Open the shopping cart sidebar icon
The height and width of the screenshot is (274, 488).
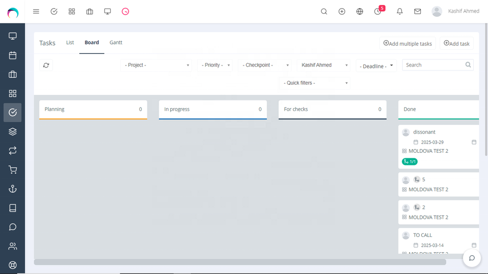(13, 170)
